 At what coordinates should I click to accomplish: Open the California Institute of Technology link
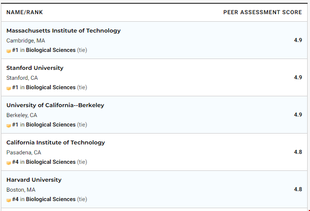(56, 143)
